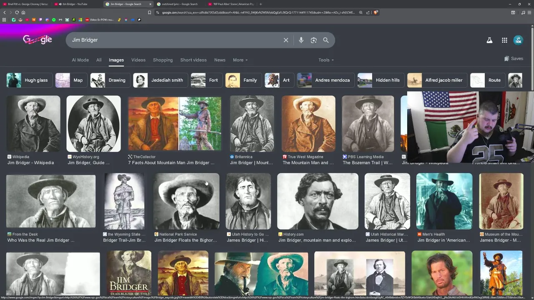Filter by 'Hidden hills' chip
The height and width of the screenshot is (300, 534).
pyautogui.click(x=380, y=80)
